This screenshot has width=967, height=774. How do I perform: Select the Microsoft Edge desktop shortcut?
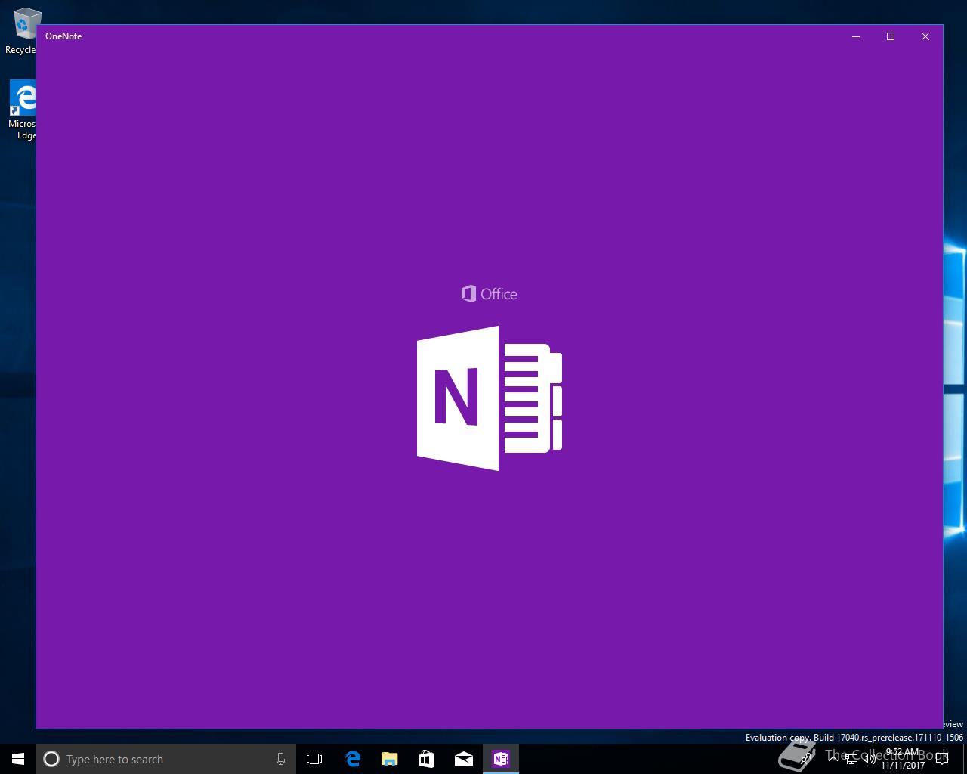click(23, 110)
